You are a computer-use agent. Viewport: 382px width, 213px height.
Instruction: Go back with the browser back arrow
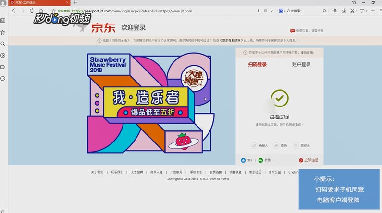coord(14,11)
